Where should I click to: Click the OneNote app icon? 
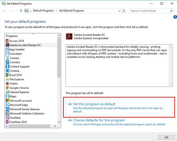7,118
